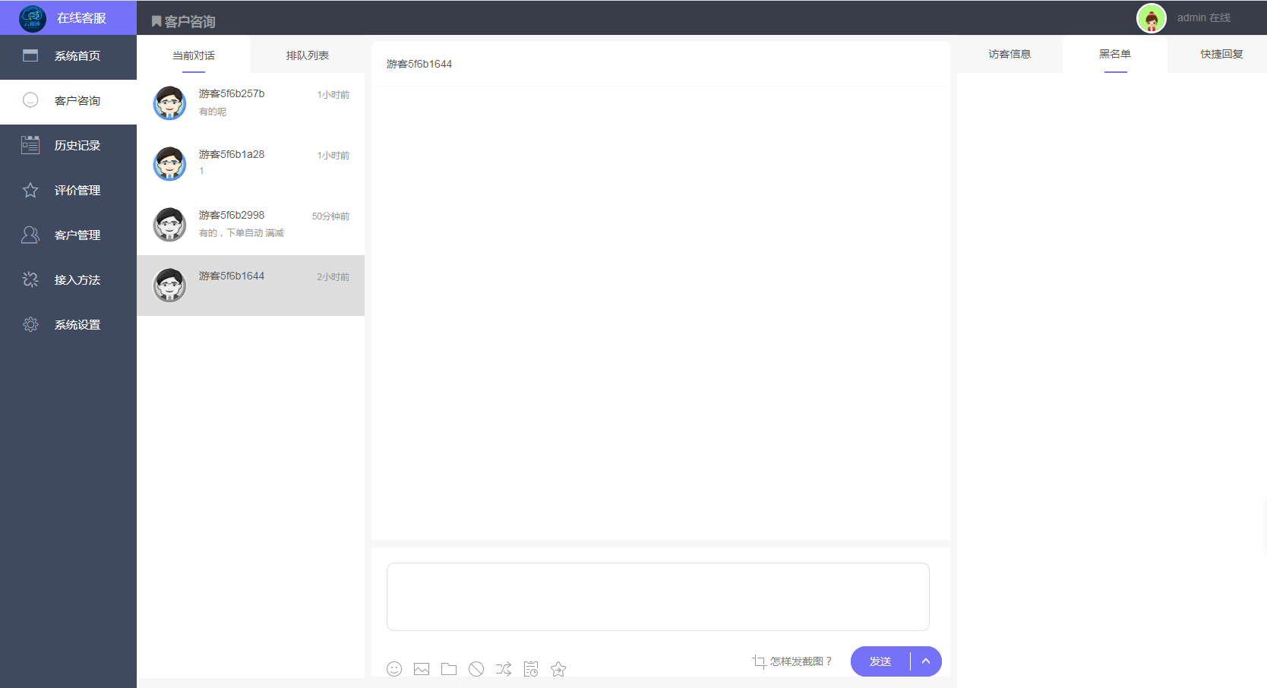
Task: Click the 评价管理 star icon
Action: (x=30, y=190)
